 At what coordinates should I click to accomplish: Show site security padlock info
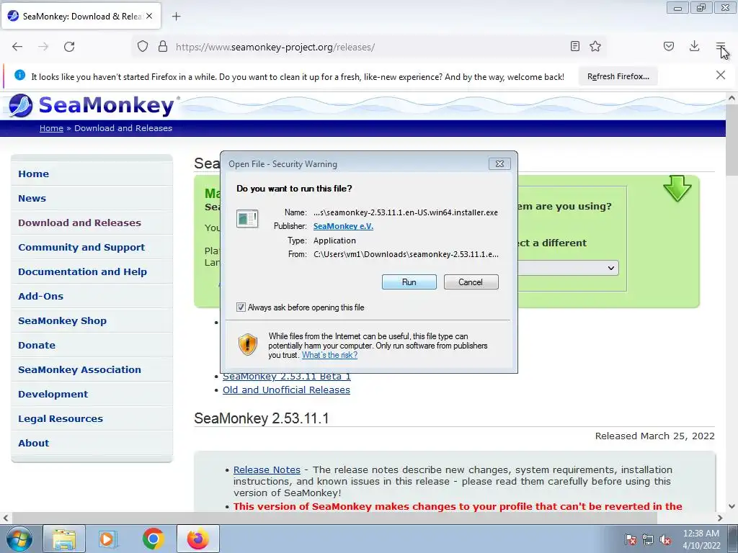163,46
